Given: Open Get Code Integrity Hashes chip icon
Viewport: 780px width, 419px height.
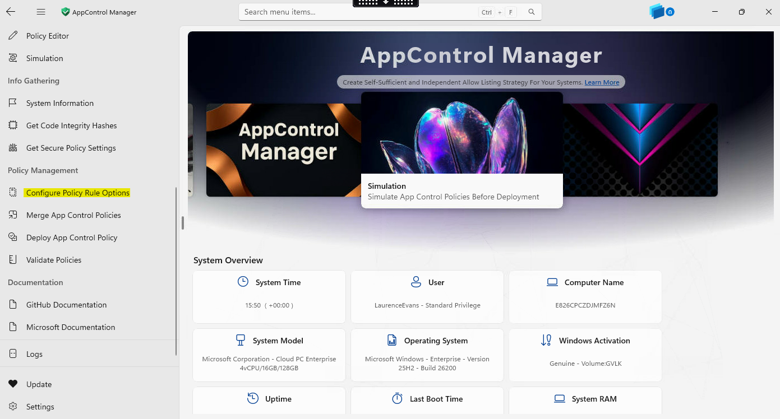Looking at the screenshot, I should tap(13, 125).
